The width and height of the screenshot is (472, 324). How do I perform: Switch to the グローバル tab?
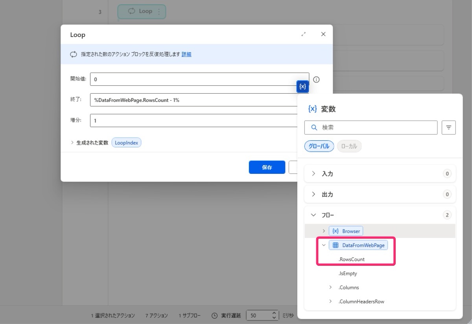319,146
